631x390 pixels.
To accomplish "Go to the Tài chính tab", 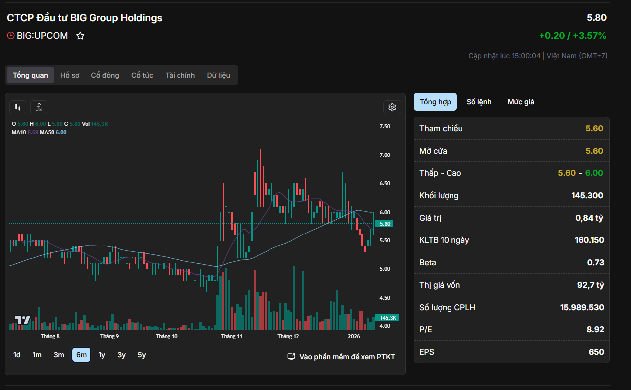I will tap(180, 75).
